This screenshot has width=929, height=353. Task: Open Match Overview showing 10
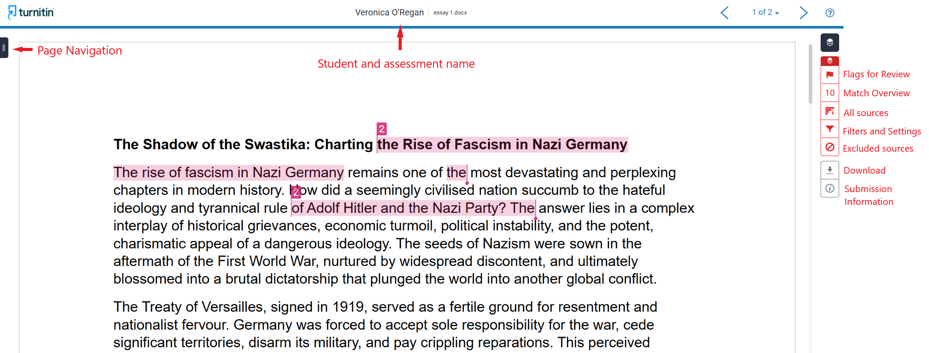(x=829, y=93)
